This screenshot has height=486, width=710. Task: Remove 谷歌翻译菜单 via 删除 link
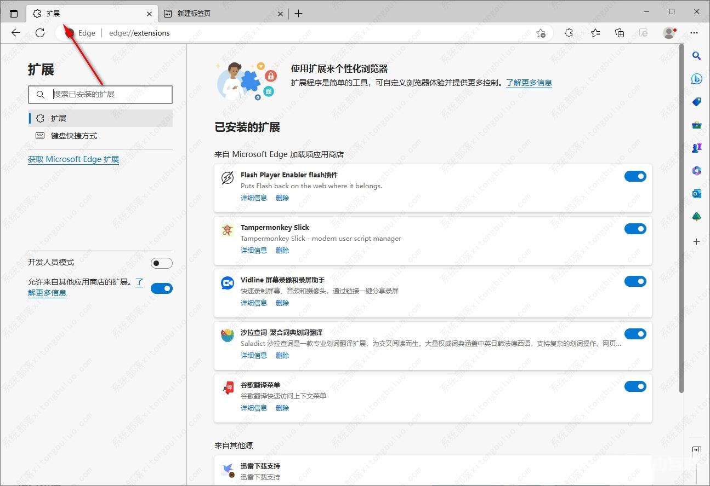point(282,408)
